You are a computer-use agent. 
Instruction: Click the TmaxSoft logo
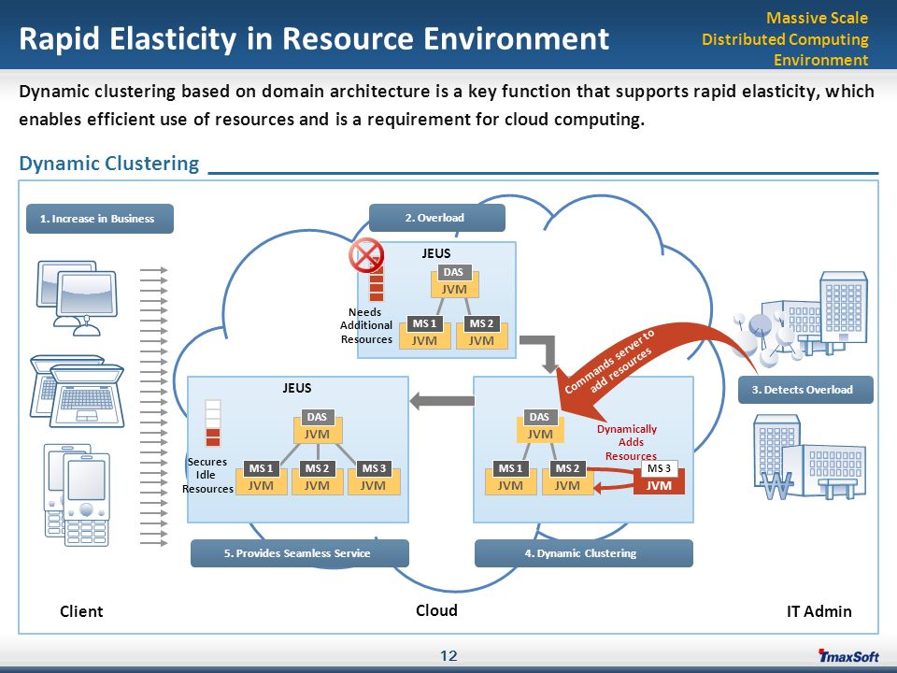(848, 655)
